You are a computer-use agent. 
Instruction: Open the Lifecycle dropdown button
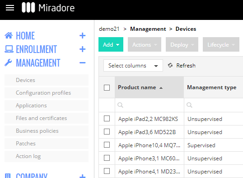221,44
